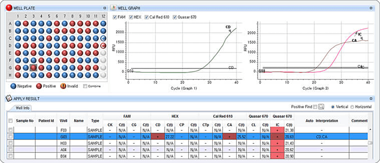Select plate column header 12

point(103,16)
